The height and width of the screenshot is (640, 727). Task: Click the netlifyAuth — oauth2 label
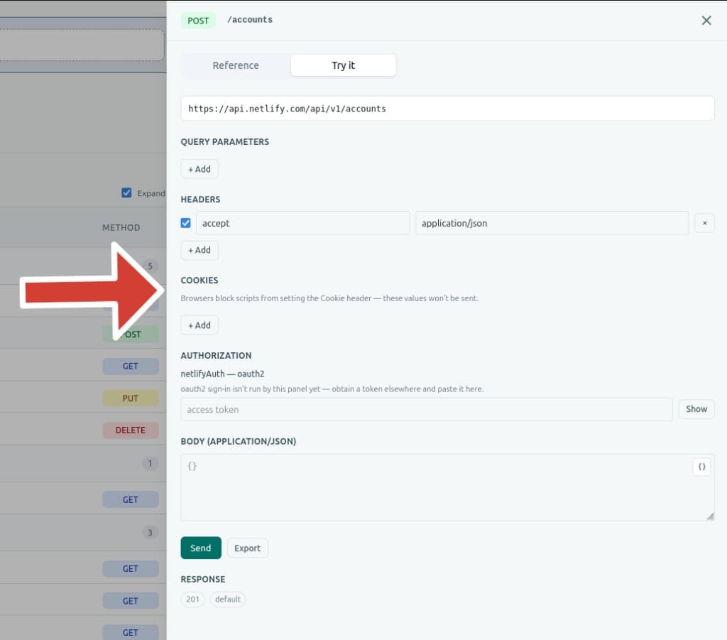pos(222,374)
